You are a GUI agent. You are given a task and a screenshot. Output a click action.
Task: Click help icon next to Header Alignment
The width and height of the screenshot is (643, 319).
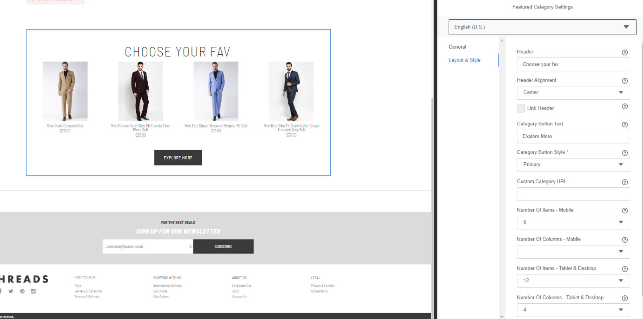click(625, 81)
